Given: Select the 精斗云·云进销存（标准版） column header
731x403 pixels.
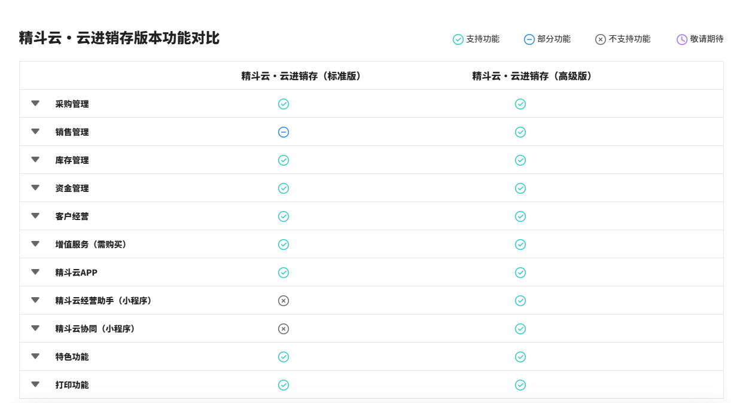Looking at the screenshot, I should coord(303,76).
